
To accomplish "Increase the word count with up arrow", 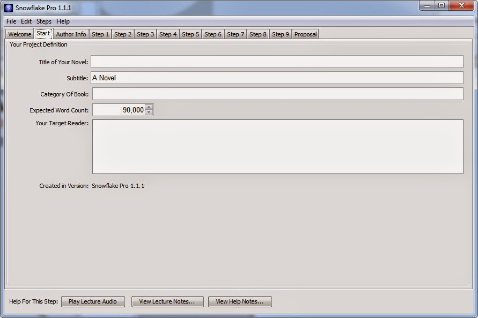I will coord(149,107).
